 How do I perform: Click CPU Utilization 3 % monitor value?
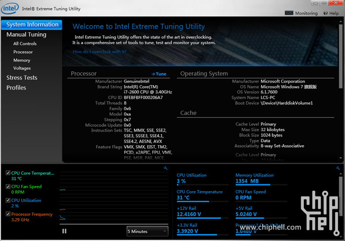click(181, 181)
